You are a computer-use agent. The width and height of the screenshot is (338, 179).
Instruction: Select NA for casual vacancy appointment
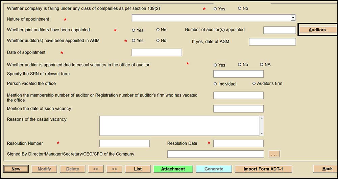[262, 65]
